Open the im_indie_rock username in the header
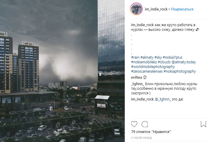The image size is (209, 142). 156,9
